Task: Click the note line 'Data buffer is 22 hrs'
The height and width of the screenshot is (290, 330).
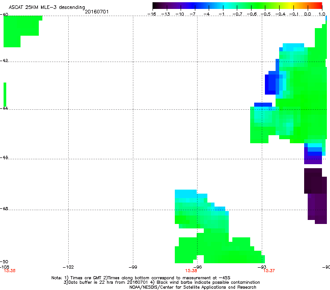Action: tap(161, 282)
